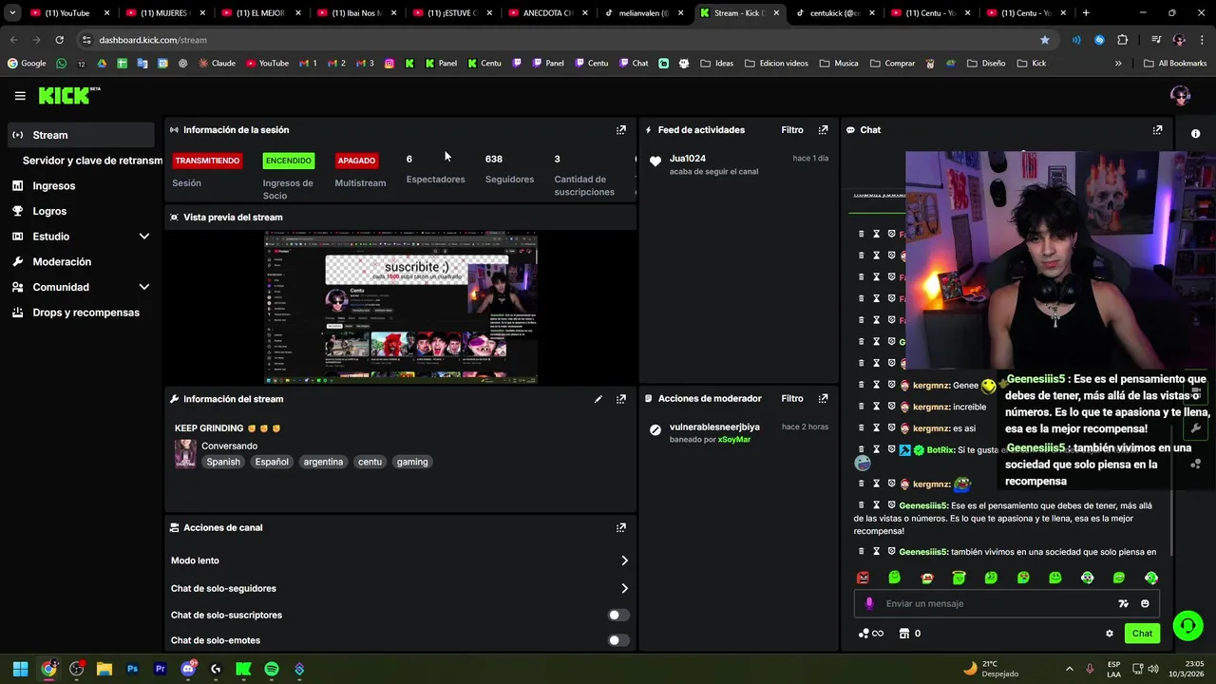The image size is (1216, 684).
Task: Edit stream info with the pencil icon
Action: click(x=598, y=399)
